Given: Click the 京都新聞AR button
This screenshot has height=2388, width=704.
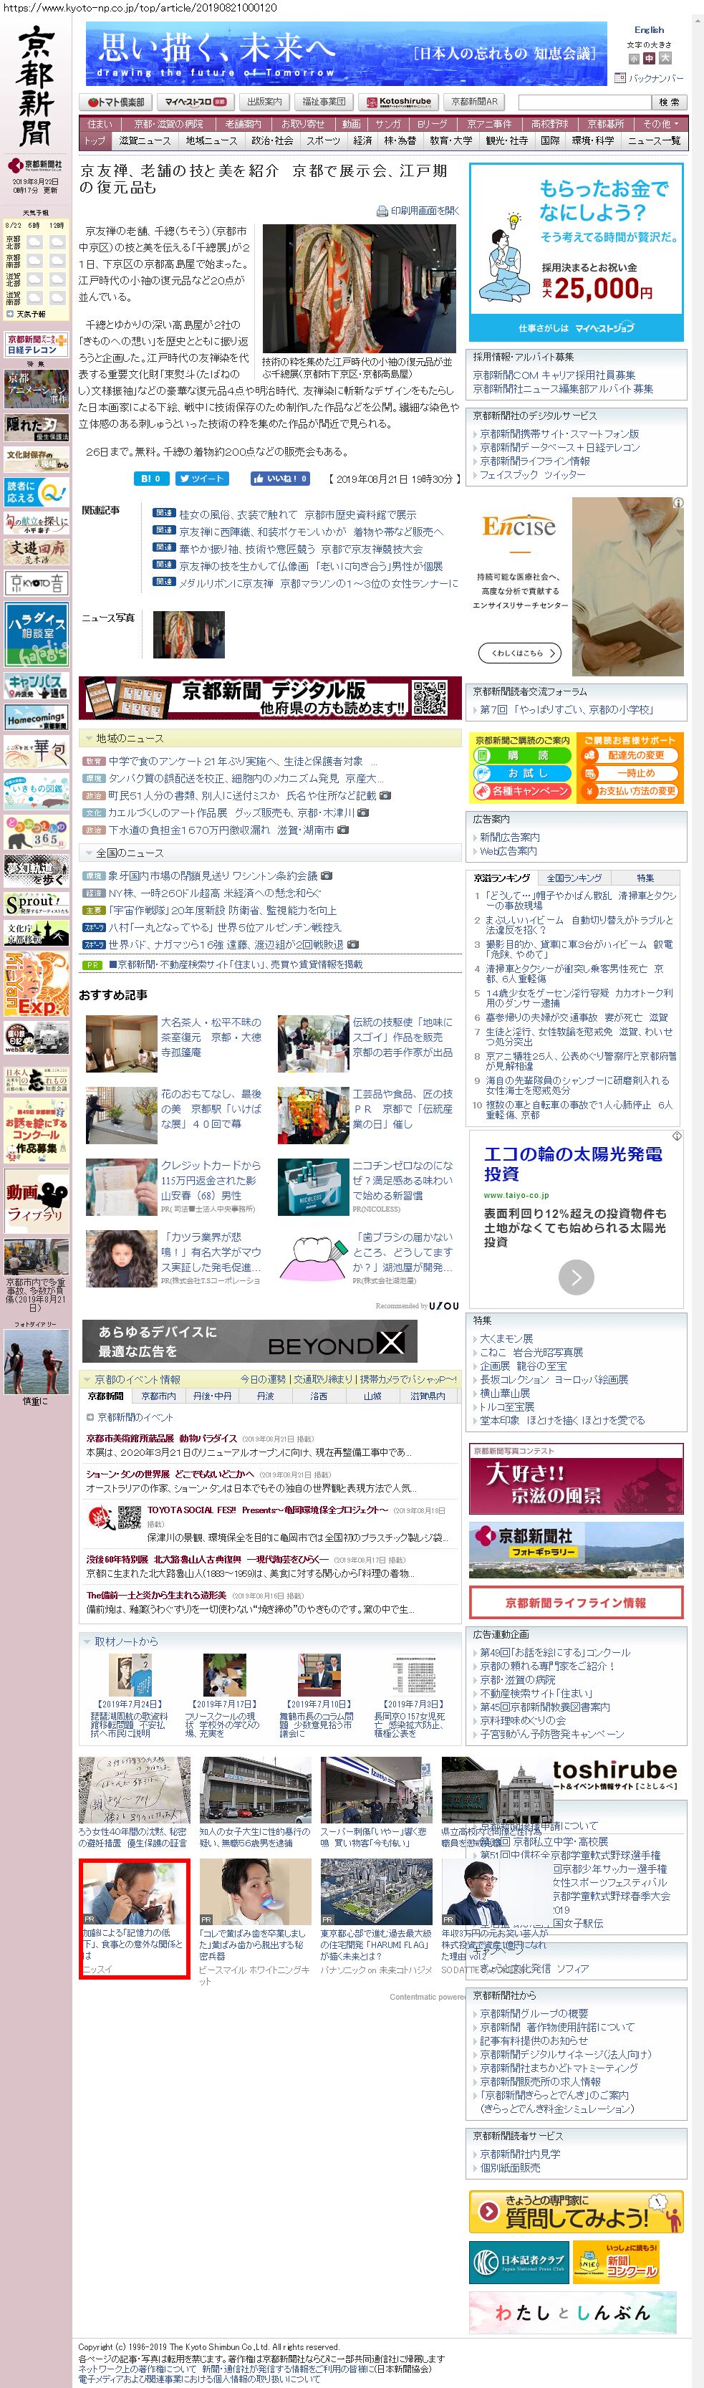Looking at the screenshot, I should (476, 102).
